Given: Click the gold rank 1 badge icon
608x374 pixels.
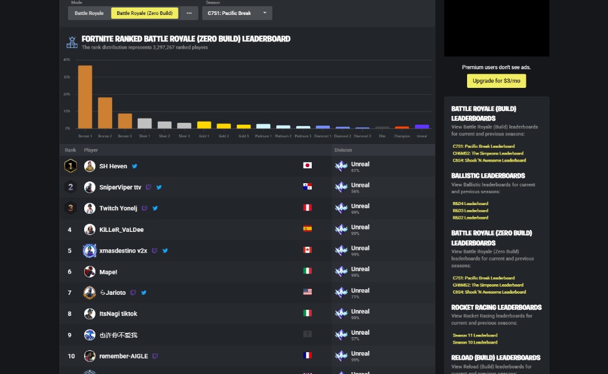Looking at the screenshot, I should 70,166.
